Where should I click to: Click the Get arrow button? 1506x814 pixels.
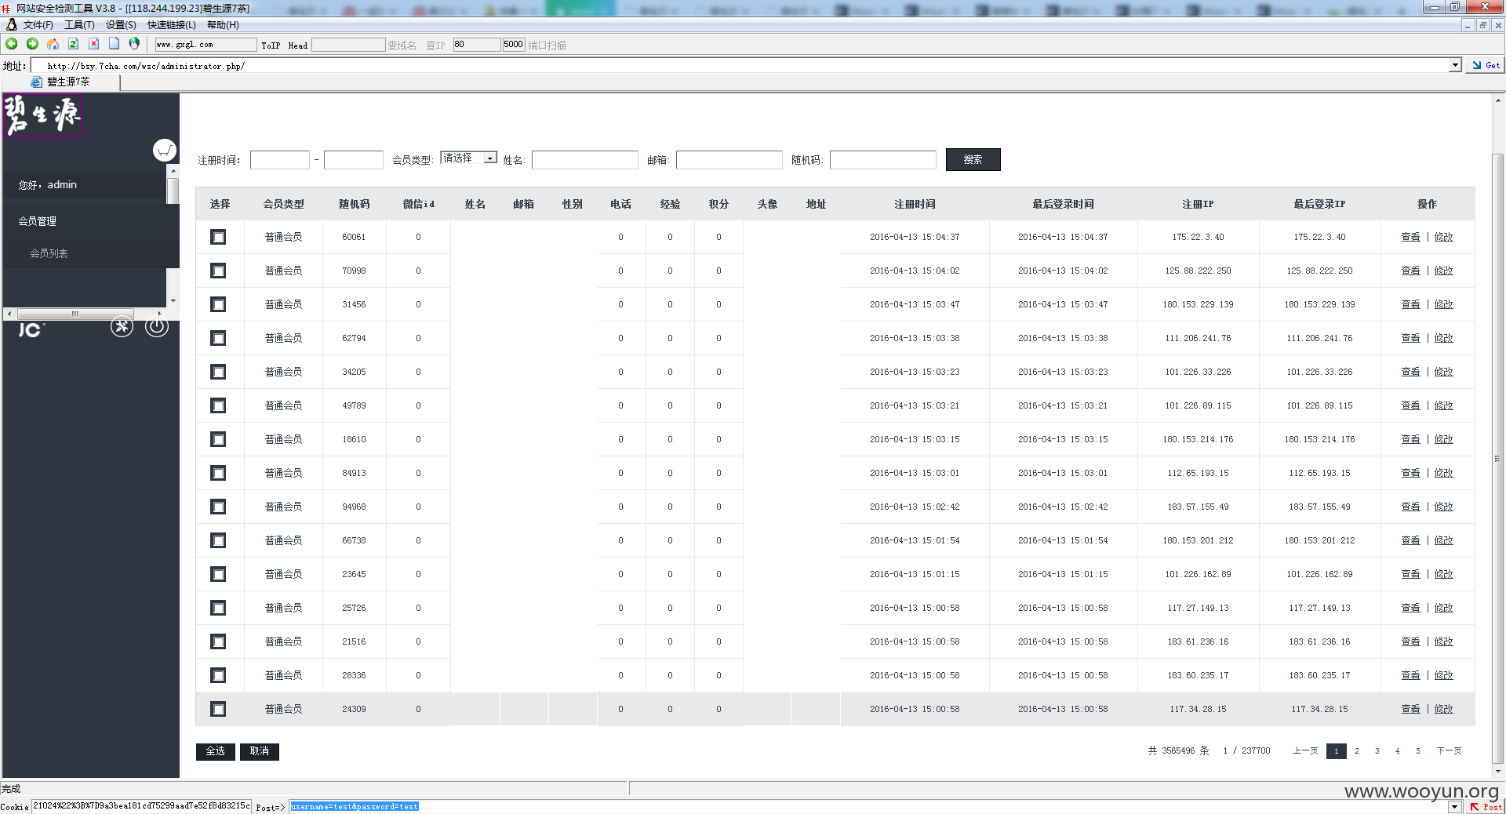click(x=1485, y=65)
